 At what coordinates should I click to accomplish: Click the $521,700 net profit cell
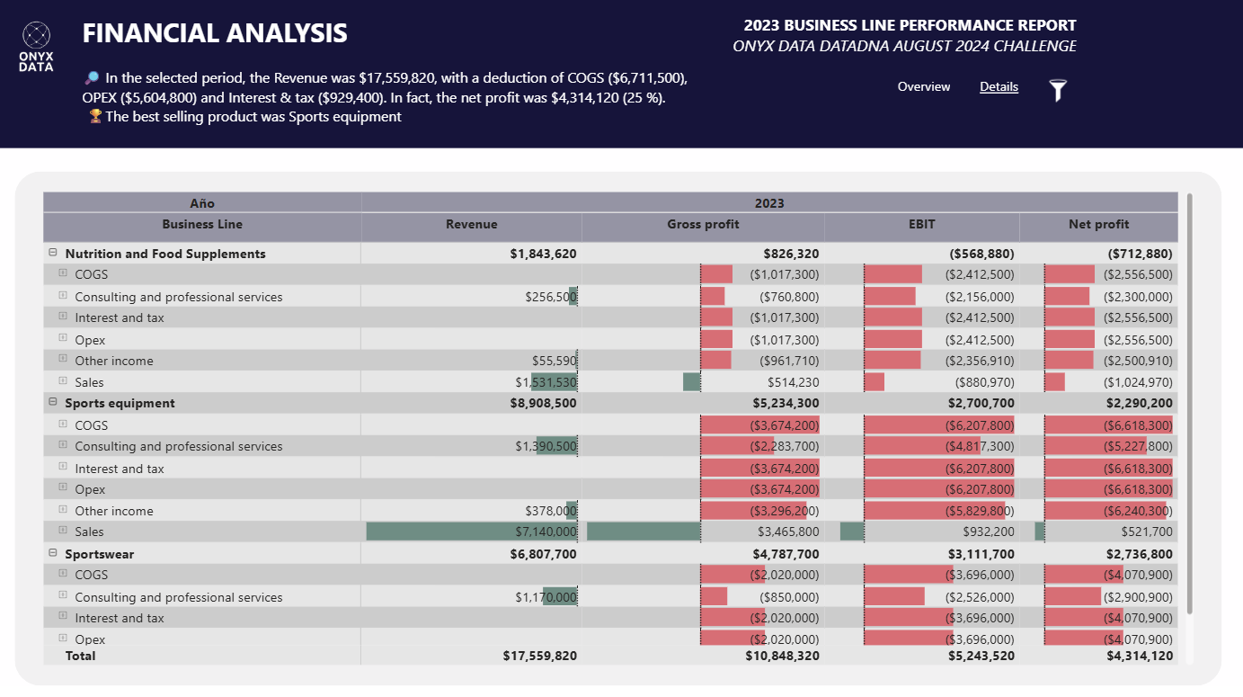(1098, 532)
